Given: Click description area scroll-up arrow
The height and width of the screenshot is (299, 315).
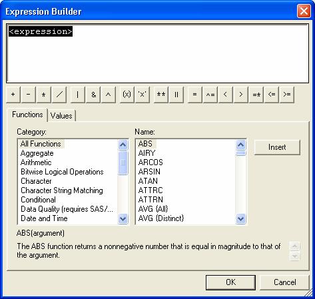Looking at the screenshot, I should (x=295, y=246).
